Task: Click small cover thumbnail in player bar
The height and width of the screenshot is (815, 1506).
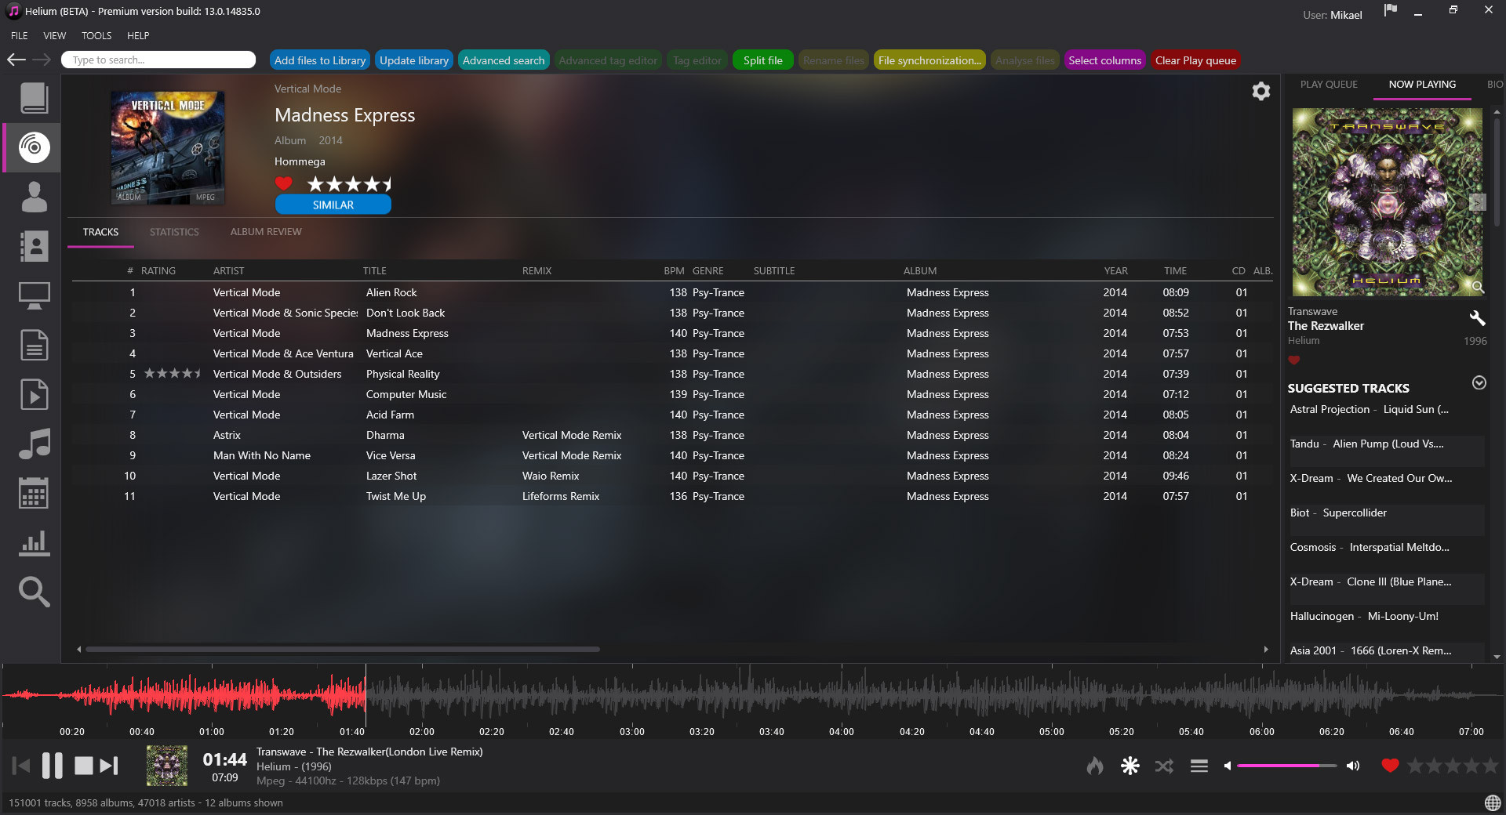Action: click(167, 766)
